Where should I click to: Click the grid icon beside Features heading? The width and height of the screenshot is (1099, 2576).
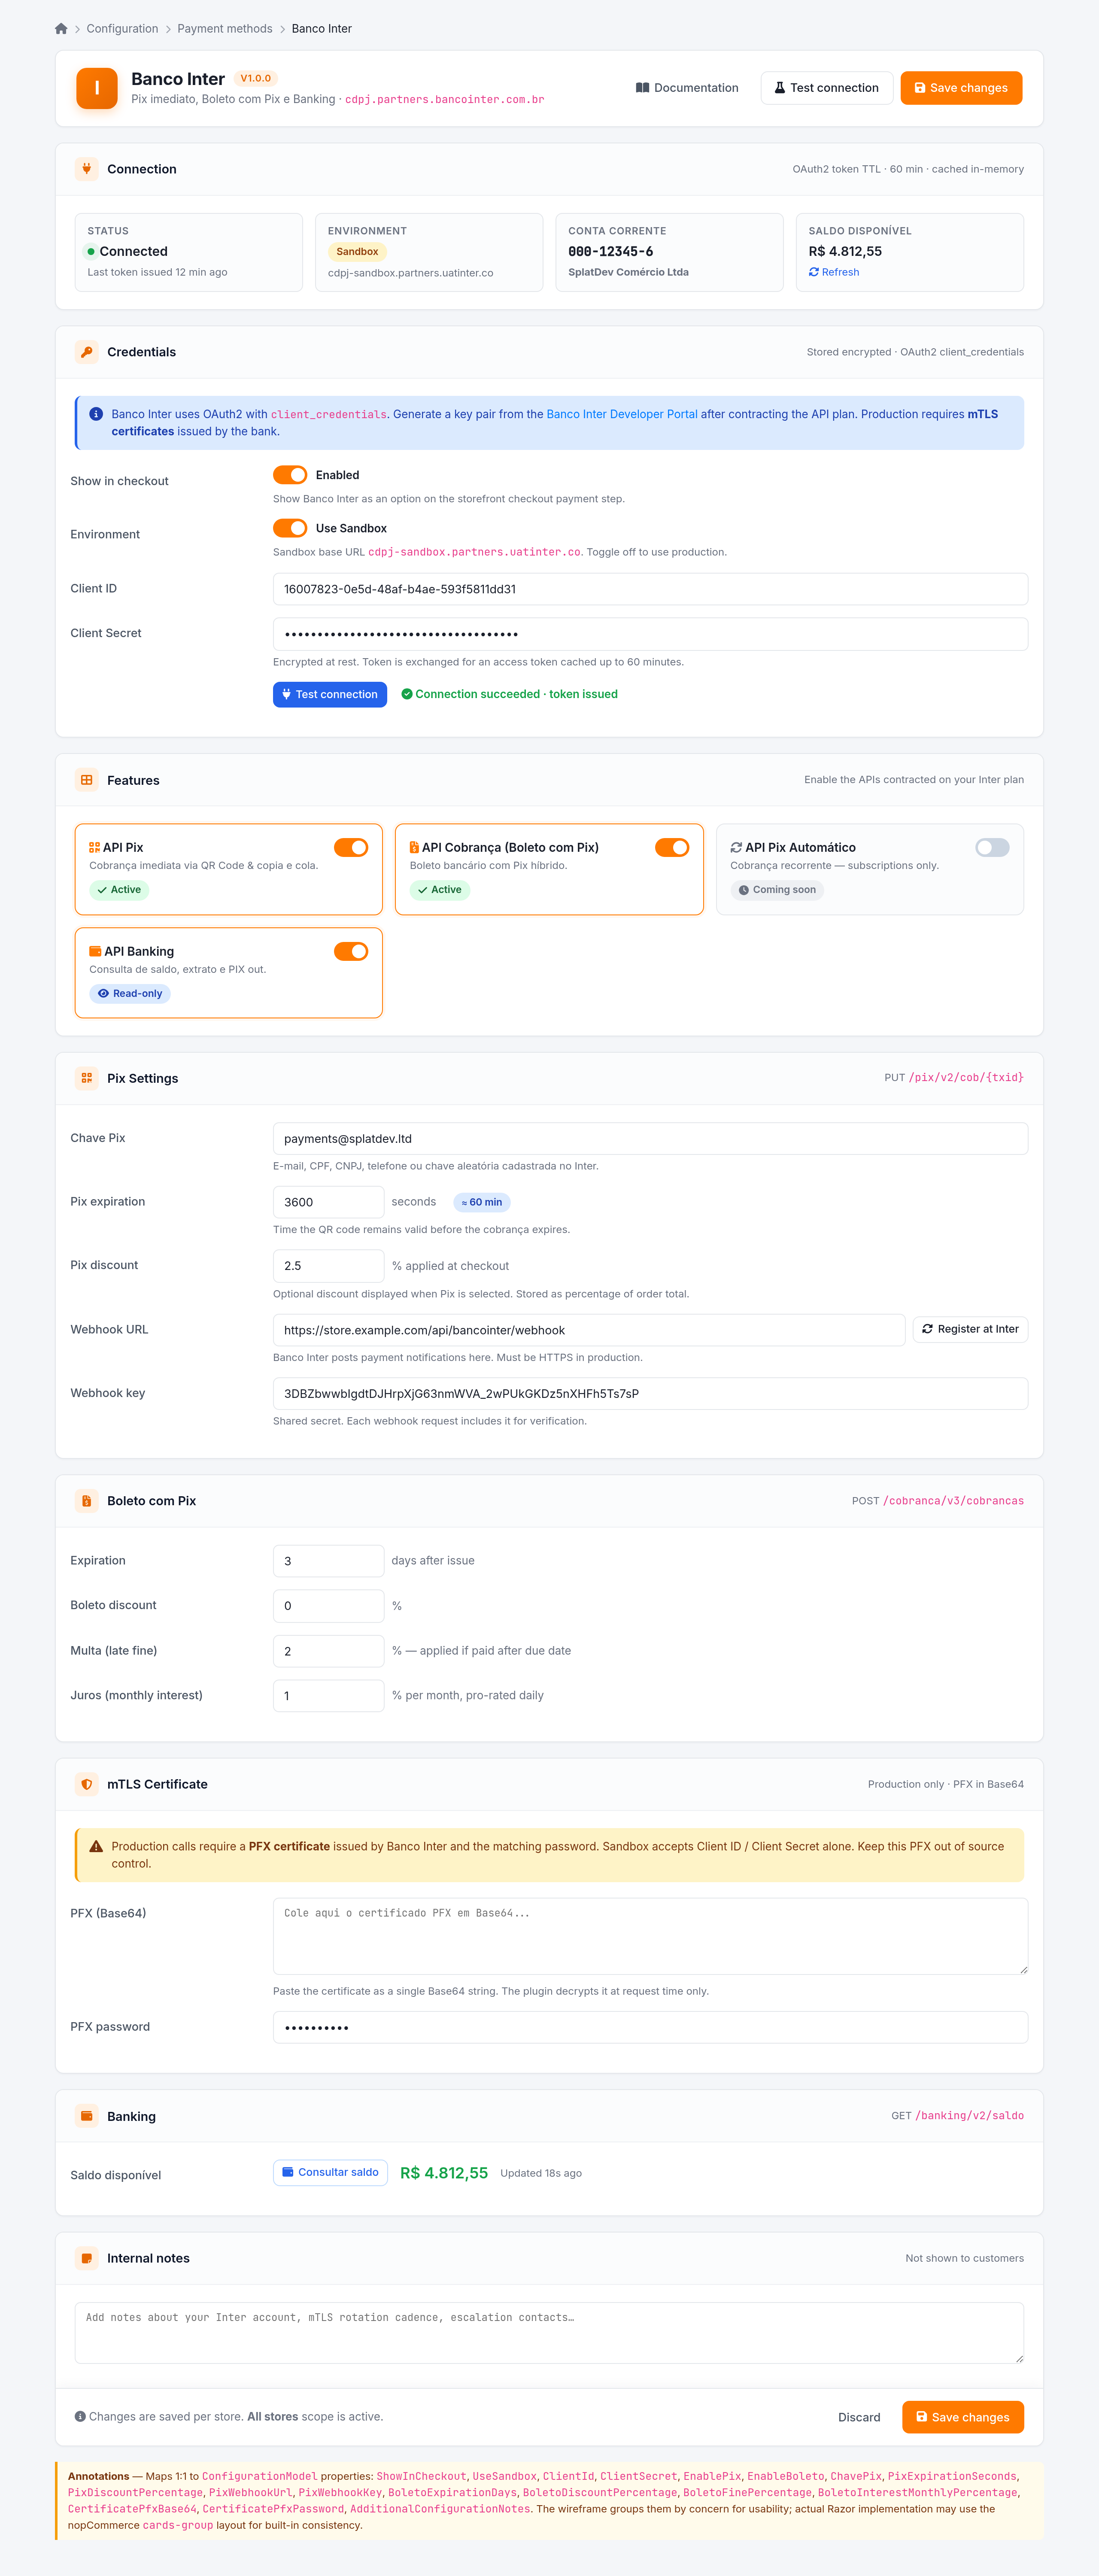point(87,780)
